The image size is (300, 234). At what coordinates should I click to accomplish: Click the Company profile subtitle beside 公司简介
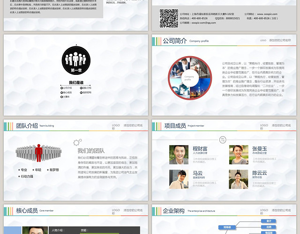click(199, 41)
